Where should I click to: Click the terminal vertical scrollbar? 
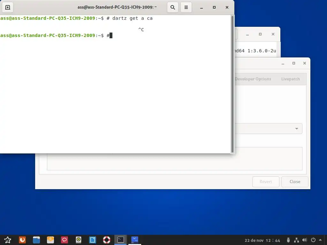pos(232,84)
